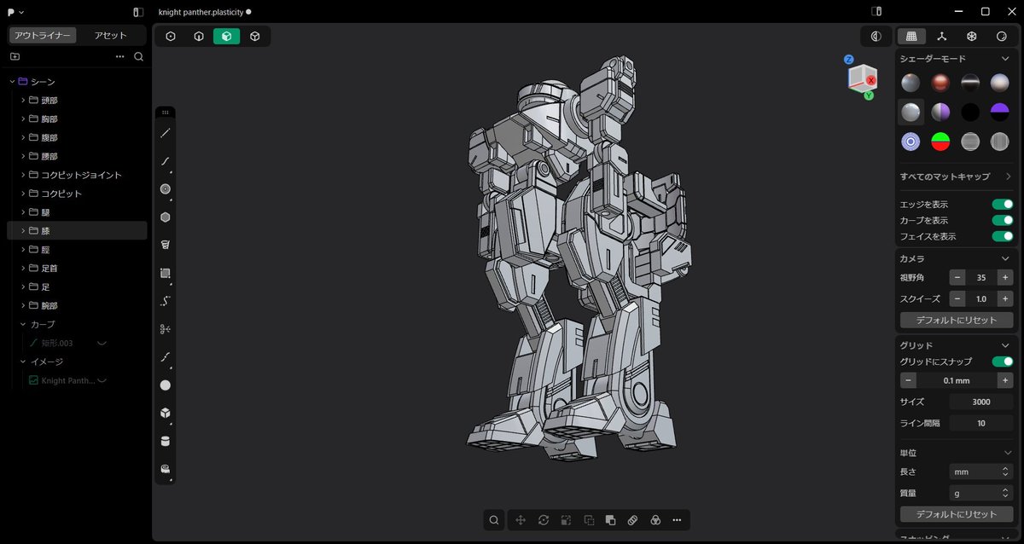The image size is (1024, 544).
Task: Switch to the アセット tab
Action: coord(111,36)
